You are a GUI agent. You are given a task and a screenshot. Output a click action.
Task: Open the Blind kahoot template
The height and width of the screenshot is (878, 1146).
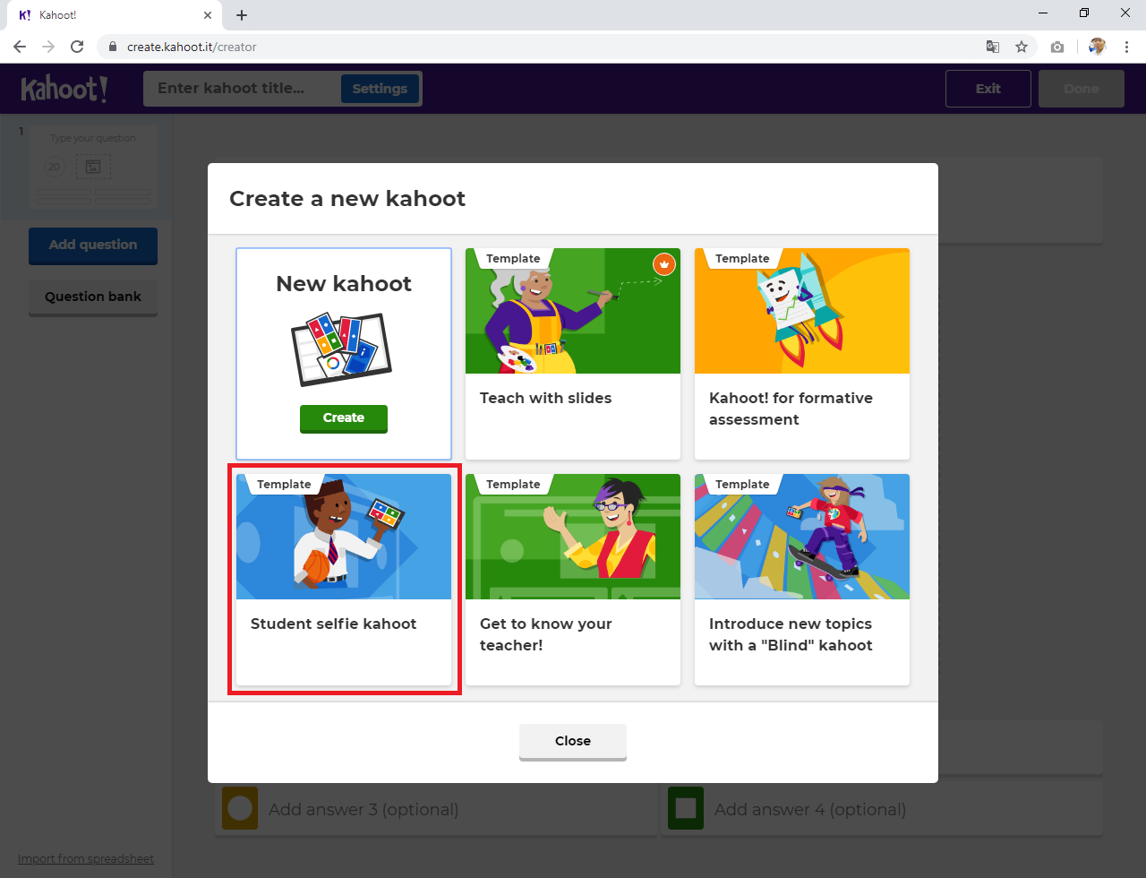point(802,579)
